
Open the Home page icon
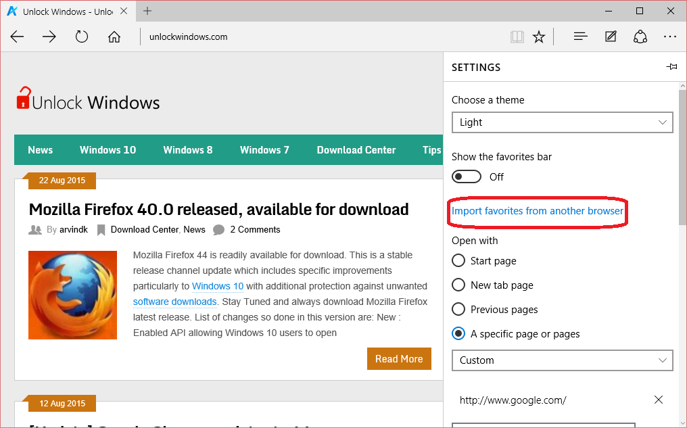tap(114, 37)
